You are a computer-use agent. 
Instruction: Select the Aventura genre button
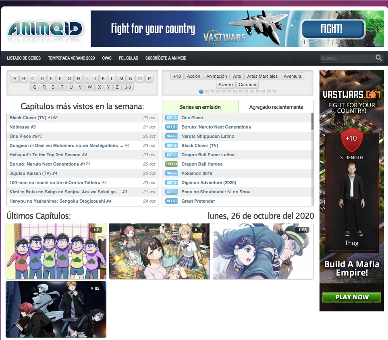coord(293,76)
